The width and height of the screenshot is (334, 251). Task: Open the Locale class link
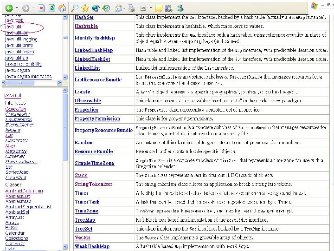coord(83,92)
